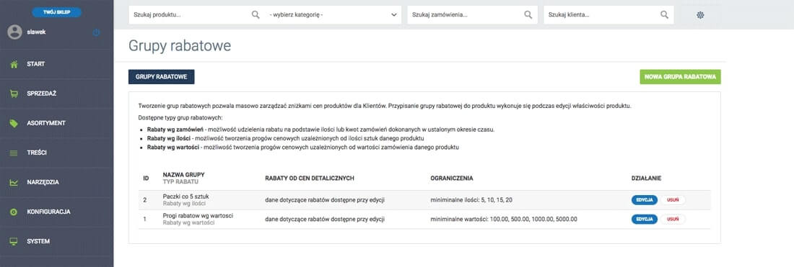Click the customer search magnifier icon
Screen dimensions: 794x267
[x=664, y=14]
